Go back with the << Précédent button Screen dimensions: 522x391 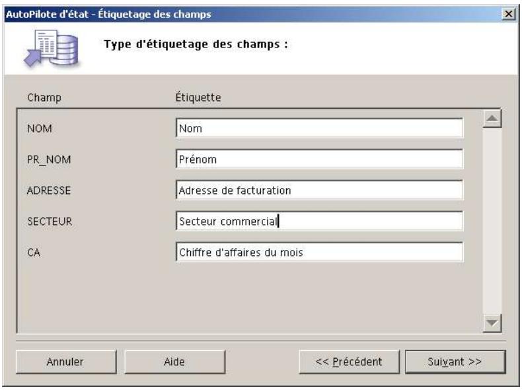[350, 361]
